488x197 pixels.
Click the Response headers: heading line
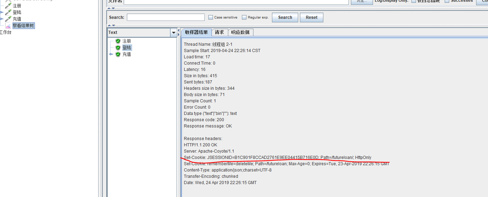pyautogui.click(x=203, y=139)
